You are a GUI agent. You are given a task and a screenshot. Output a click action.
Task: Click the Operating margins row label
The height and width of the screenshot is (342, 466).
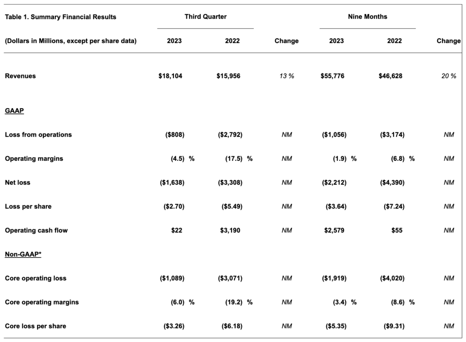[34, 159]
